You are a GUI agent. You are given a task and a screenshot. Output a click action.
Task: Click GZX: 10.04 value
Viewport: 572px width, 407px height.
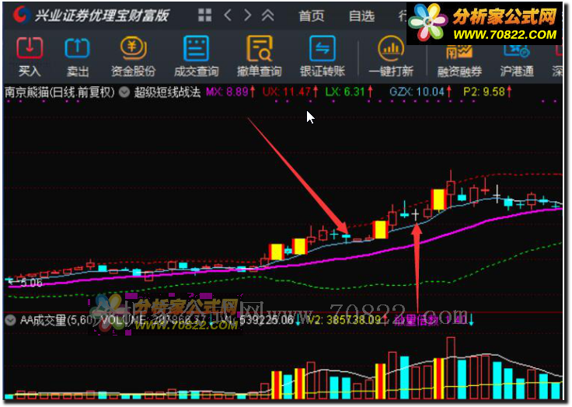(x=420, y=92)
